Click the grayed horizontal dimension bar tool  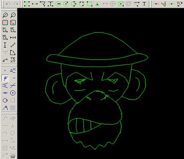tap(5, 141)
